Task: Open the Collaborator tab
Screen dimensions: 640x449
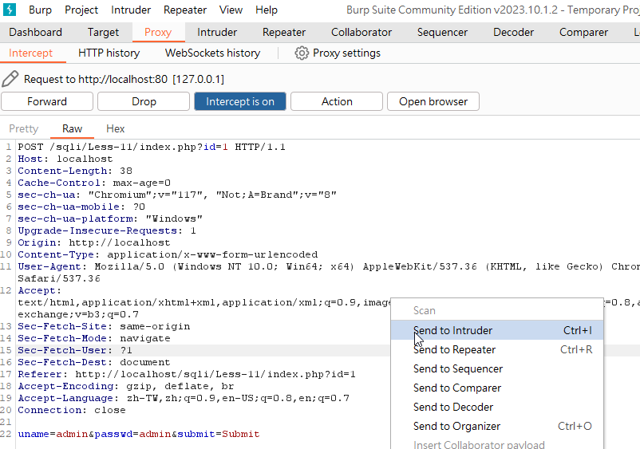Action: 361,32
